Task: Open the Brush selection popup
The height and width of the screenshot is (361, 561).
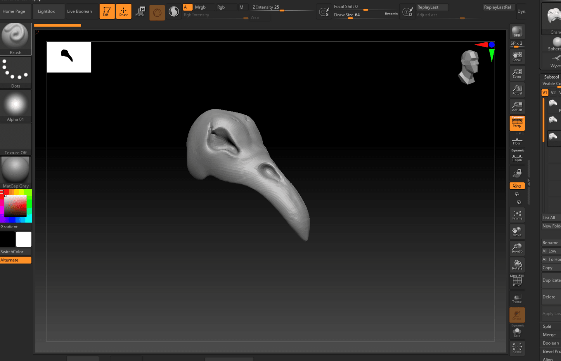Action: point(15,39)
